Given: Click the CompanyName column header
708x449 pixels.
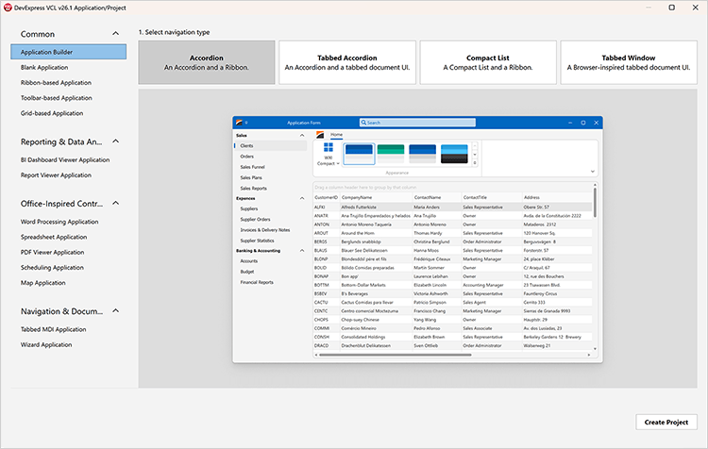Looking at the screenshot, I should 377,197.
